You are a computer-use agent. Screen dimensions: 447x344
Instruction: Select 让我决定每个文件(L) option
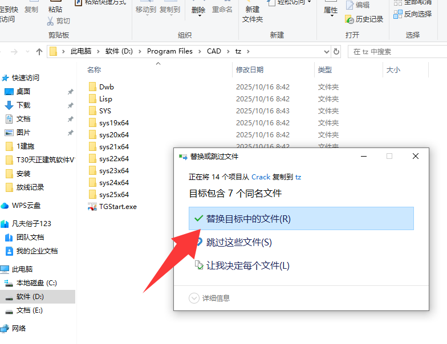tap(247, 266)
